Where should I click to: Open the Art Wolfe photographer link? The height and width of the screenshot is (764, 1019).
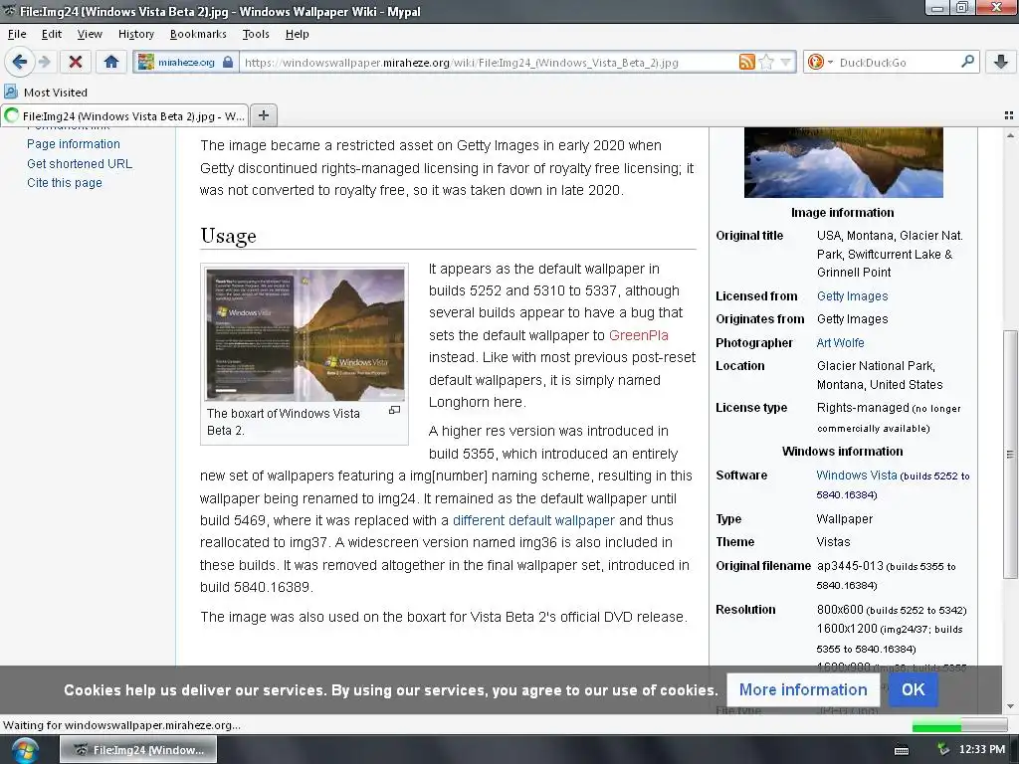tap(840, 343)
